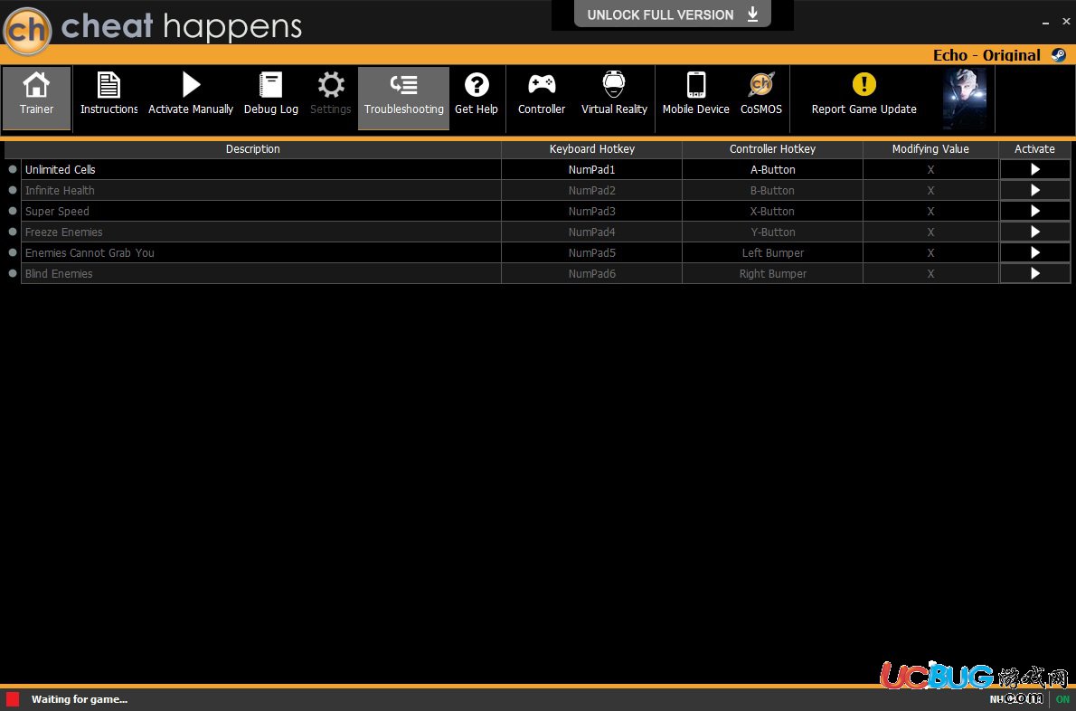Click the B-Button controller hotkey cell
The width and height of the screenshot is (1076, 711).
[773, 190]
